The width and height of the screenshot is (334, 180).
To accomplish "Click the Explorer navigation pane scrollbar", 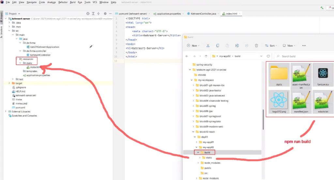I will click(263, 119).
